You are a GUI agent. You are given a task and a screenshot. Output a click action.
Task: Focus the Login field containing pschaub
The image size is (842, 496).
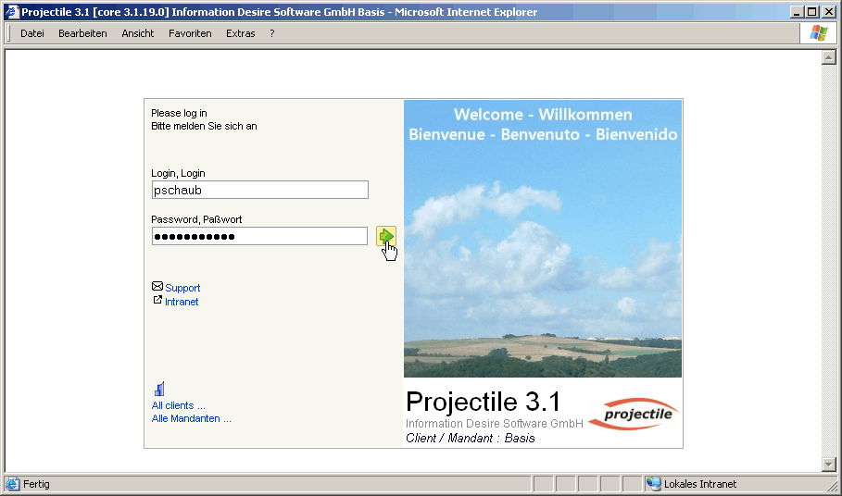(x=260, y=190)
